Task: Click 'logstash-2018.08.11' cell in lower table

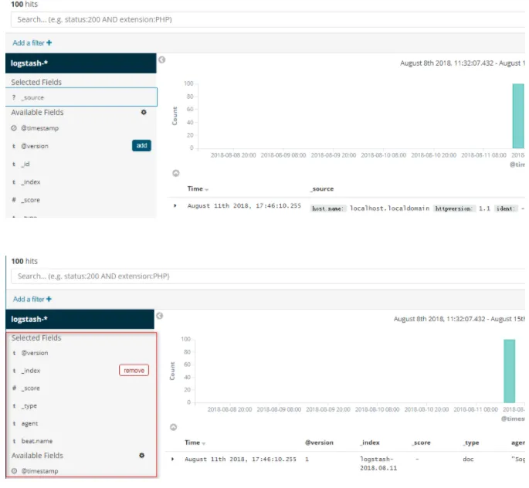Action: click(x=378, y=463)
